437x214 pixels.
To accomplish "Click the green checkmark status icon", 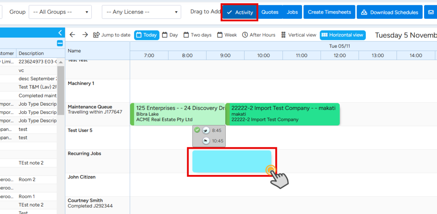I will click(197, 130).
